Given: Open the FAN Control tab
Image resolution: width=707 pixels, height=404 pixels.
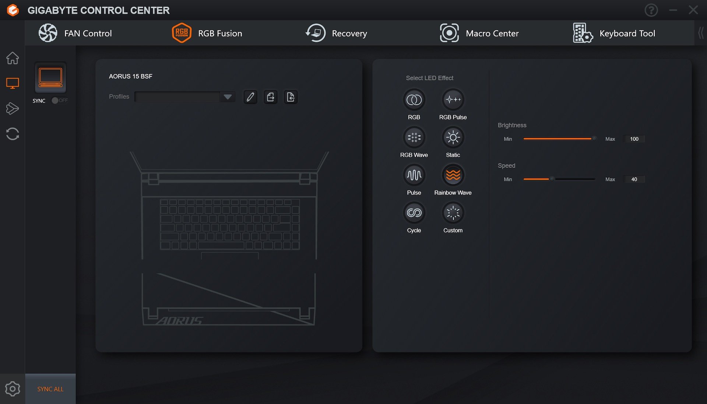Looking at the screenshot, I should click(x=75, y=33).
